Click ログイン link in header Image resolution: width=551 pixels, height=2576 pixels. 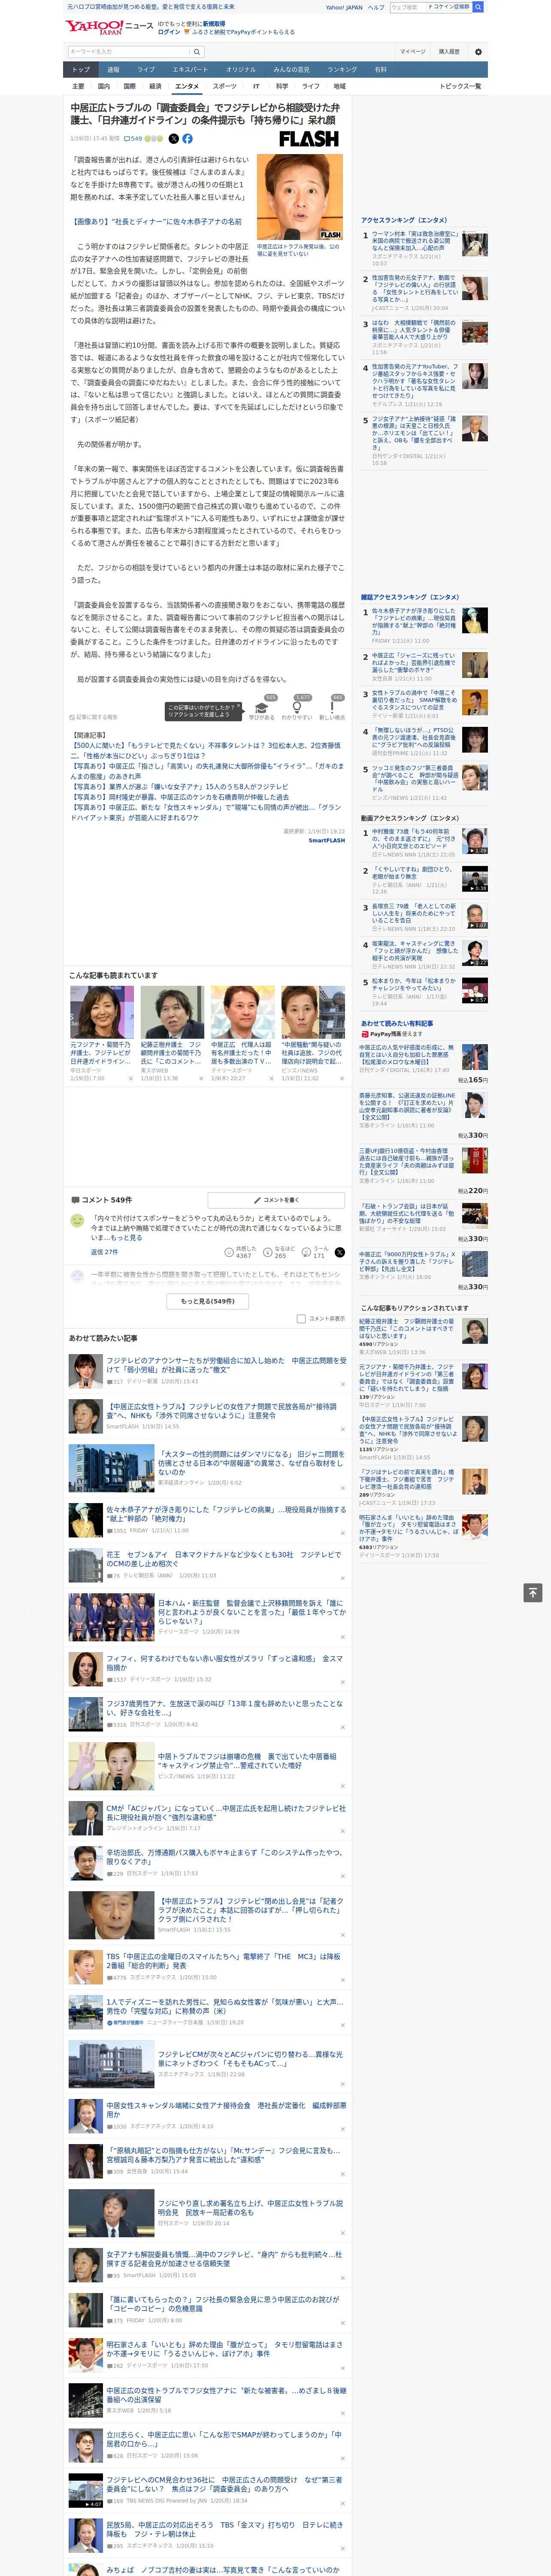[x=169, y=32]
